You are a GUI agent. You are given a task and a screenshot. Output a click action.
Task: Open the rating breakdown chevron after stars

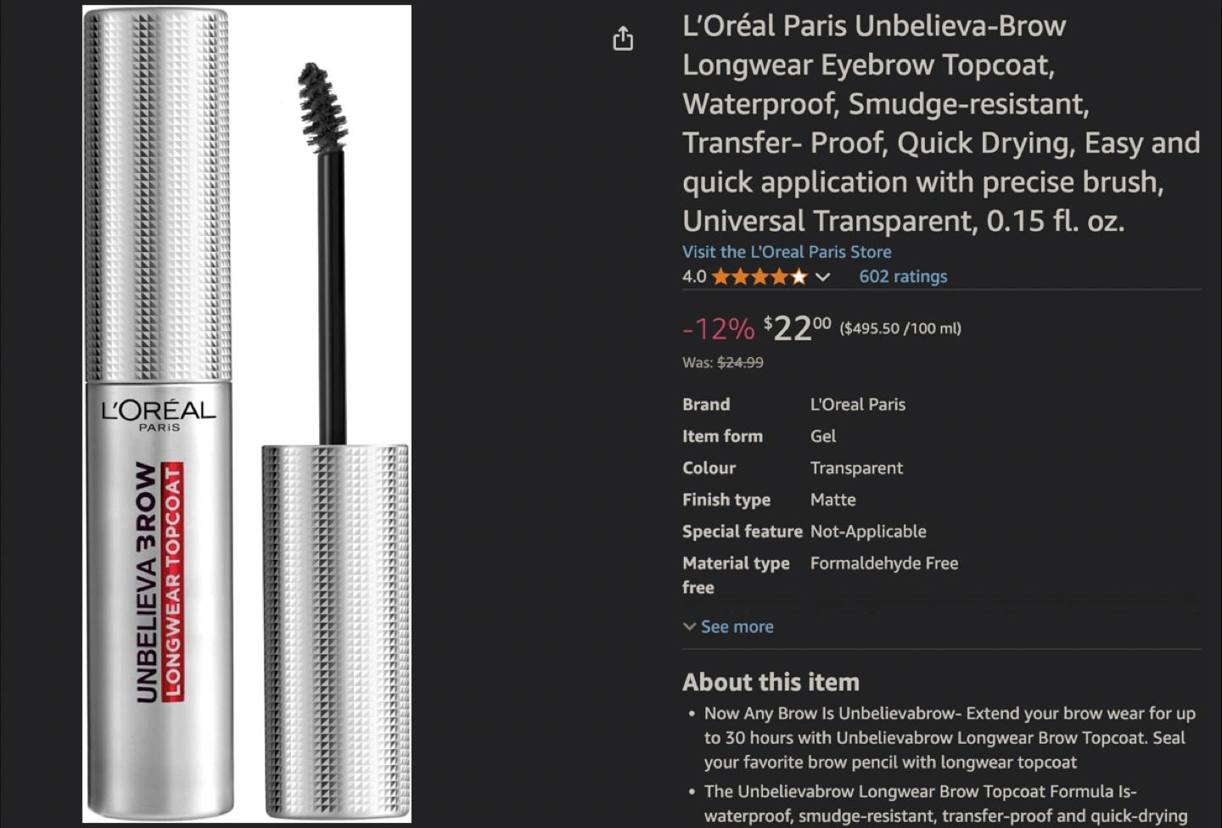[822, 277]
